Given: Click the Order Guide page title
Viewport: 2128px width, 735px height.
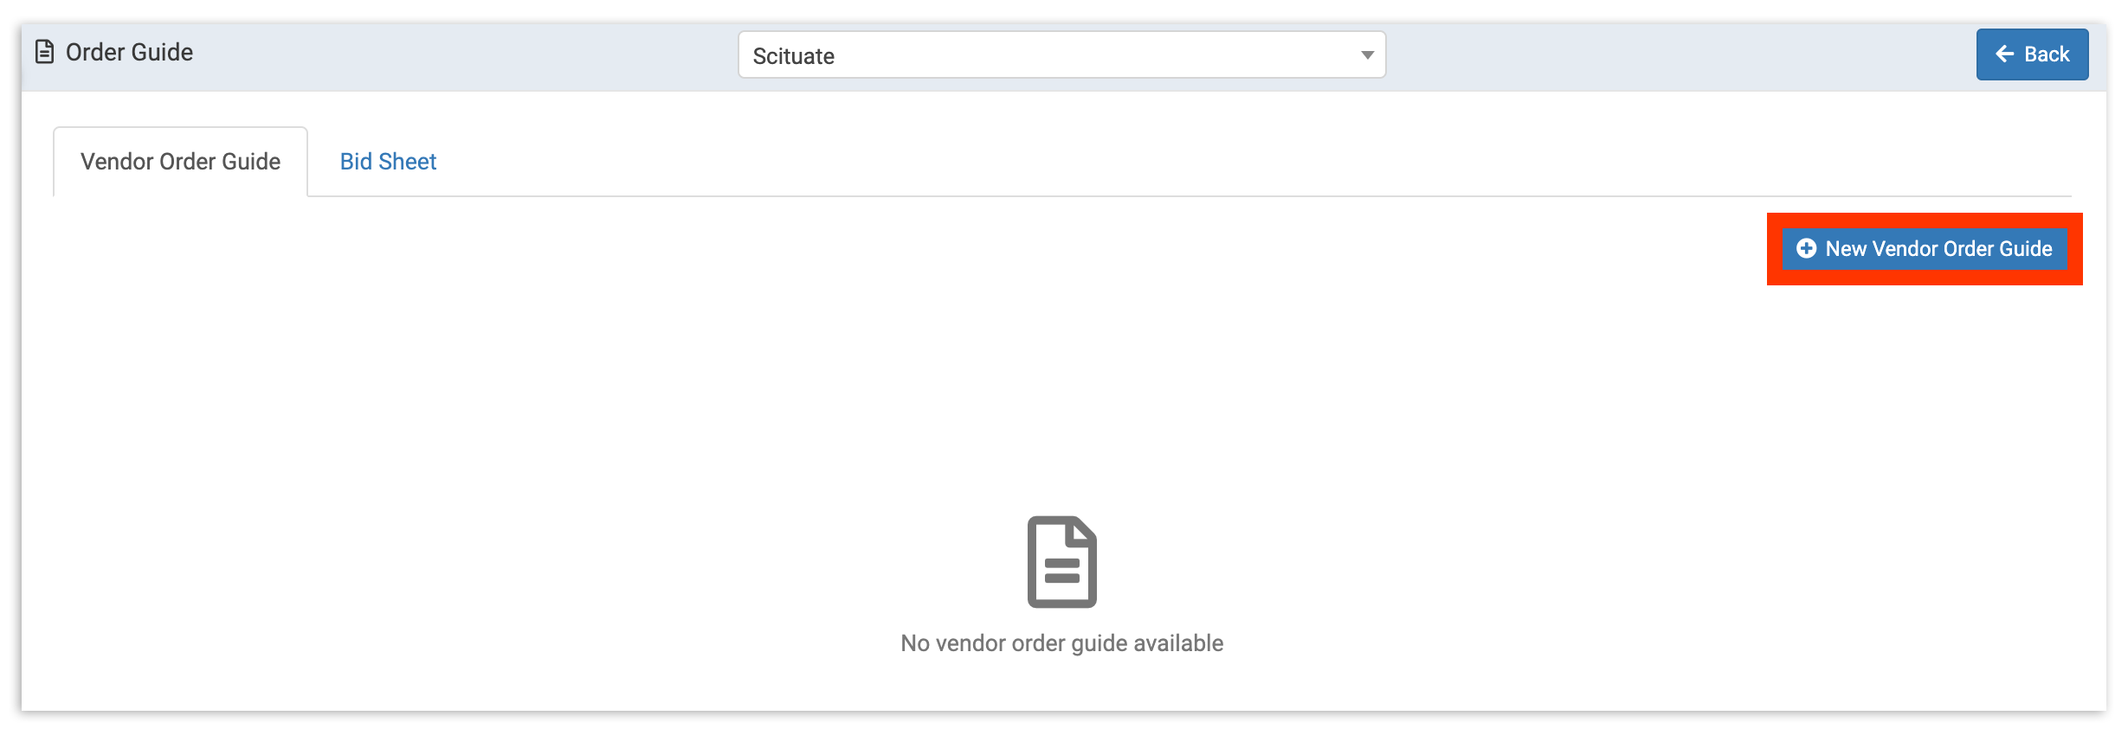Looking at the screenshot, I should (130, 52).
